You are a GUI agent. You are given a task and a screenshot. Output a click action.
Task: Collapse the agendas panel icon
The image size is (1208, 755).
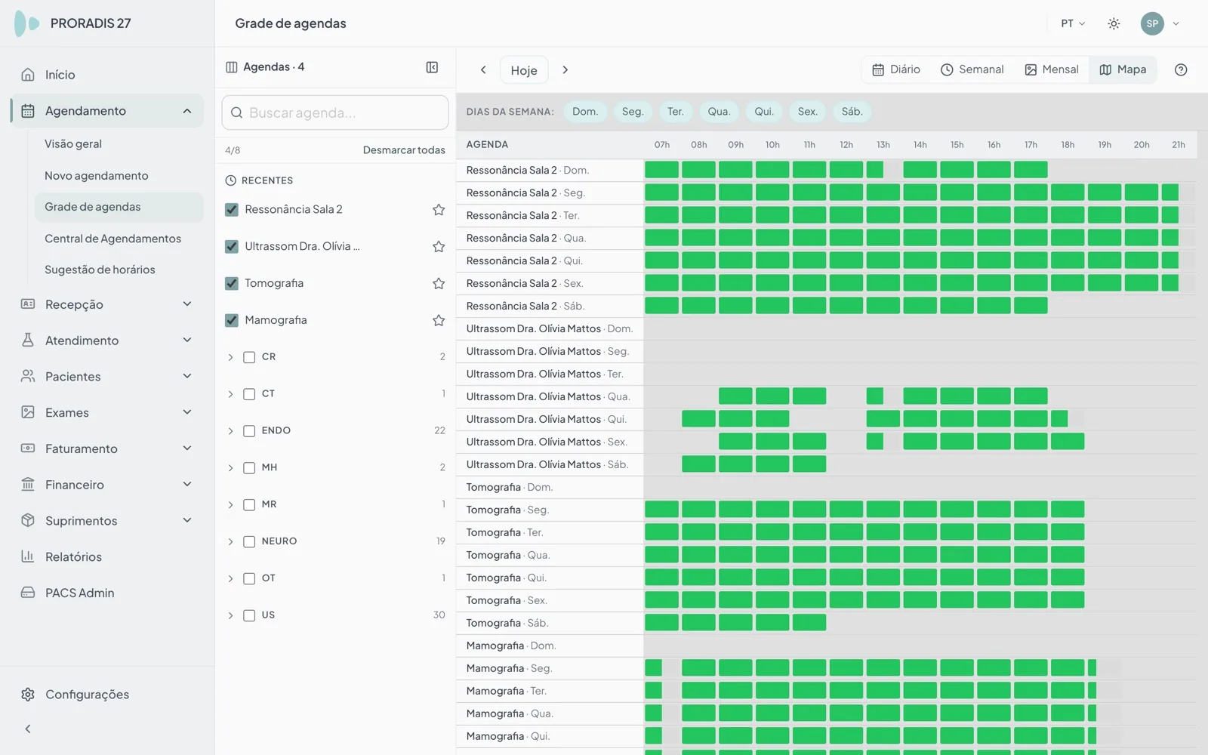pos(432,67)
